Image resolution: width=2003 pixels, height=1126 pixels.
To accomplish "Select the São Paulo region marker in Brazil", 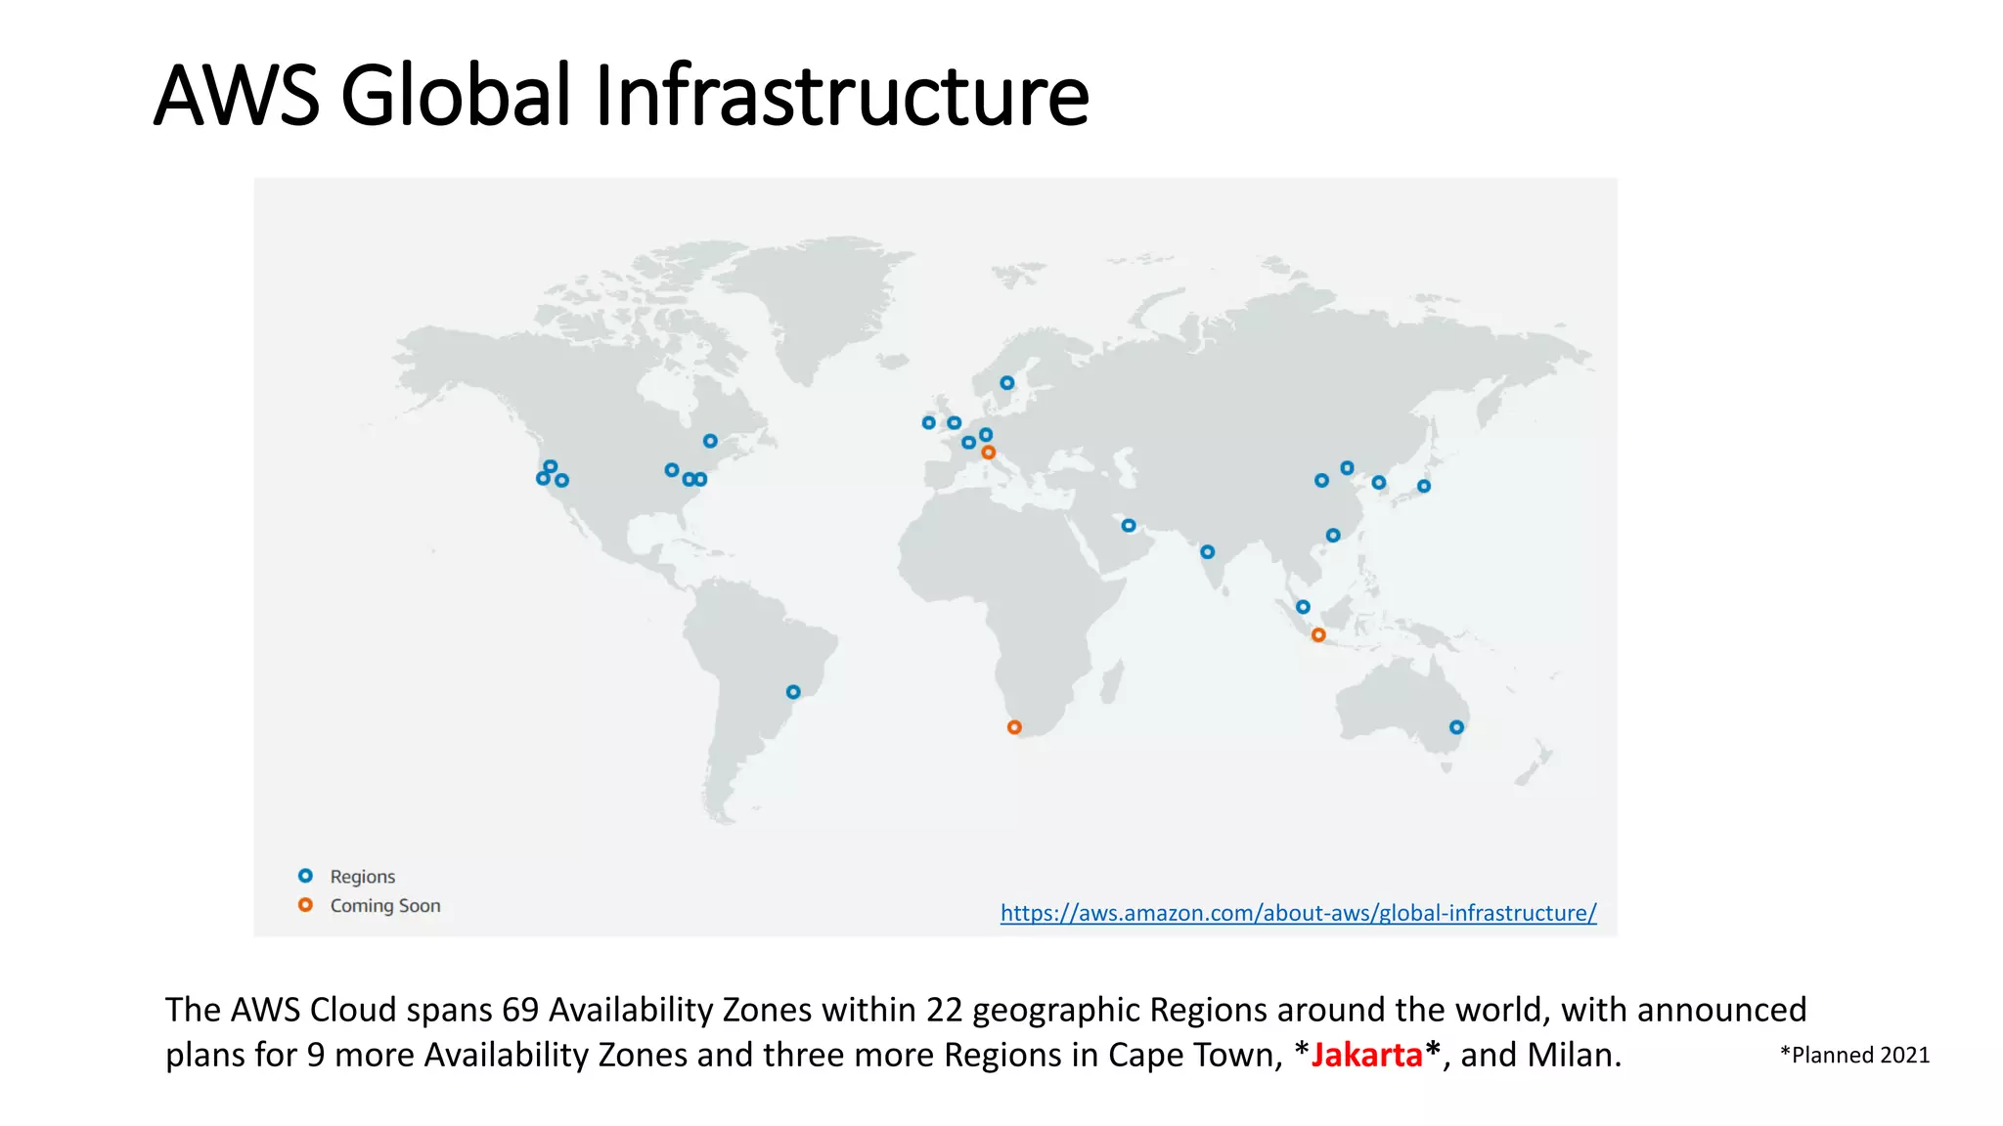I will [x=793, y=692].
